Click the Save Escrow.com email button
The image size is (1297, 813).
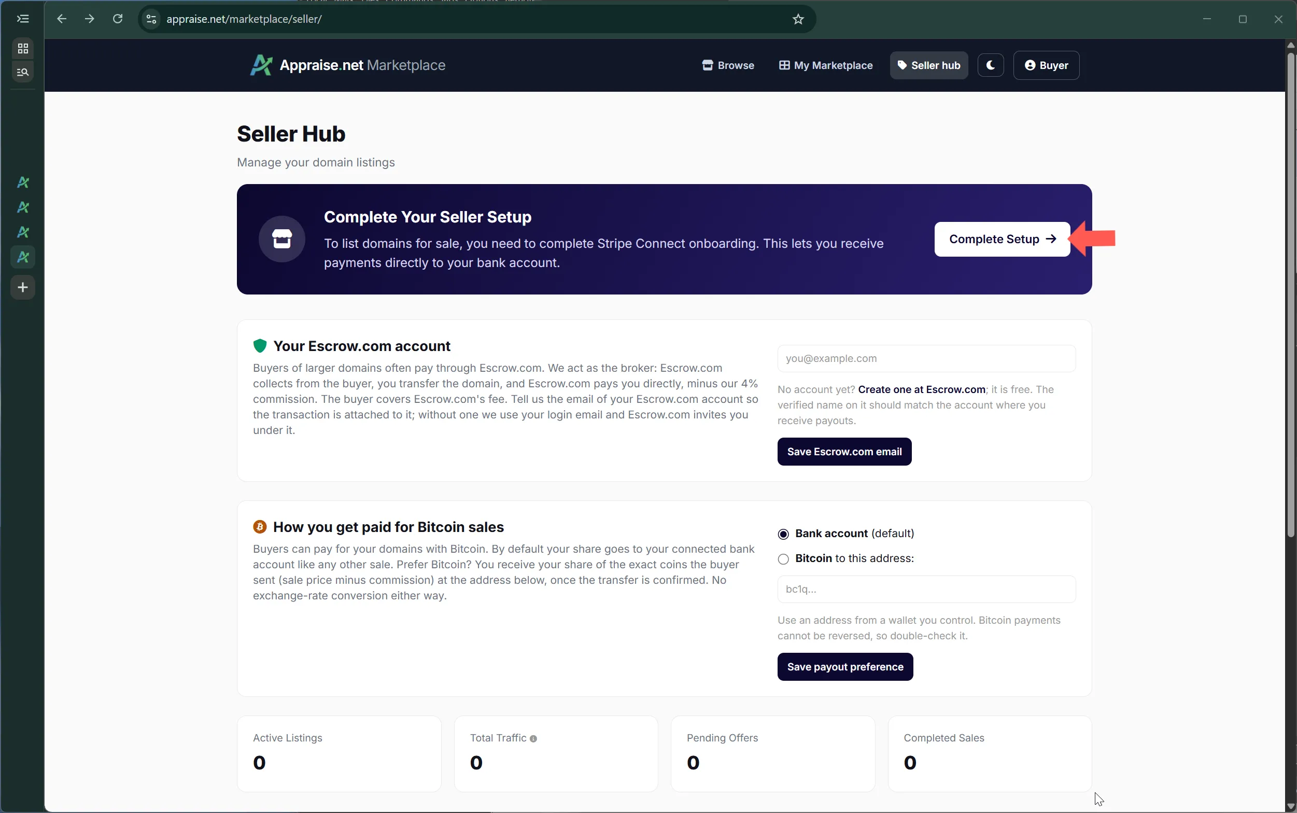coord(844,452)
